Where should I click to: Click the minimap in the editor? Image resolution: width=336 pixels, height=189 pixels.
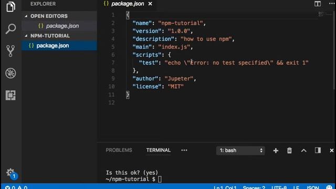(x=324, y=14)
